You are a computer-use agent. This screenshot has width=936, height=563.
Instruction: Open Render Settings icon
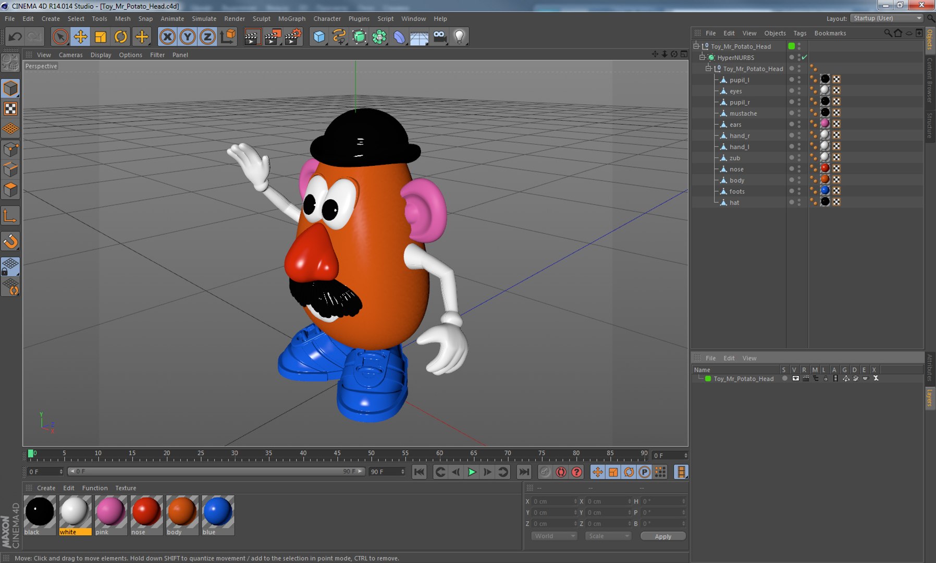pos(293,36)
